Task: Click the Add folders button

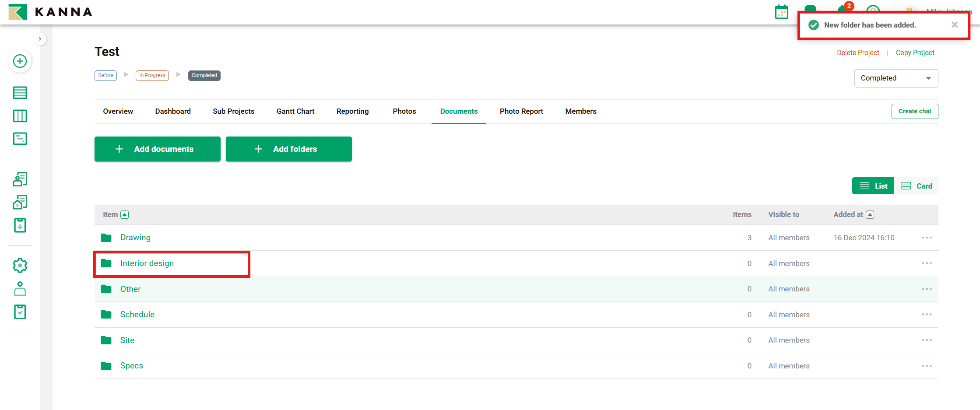Action: point(288,149)
